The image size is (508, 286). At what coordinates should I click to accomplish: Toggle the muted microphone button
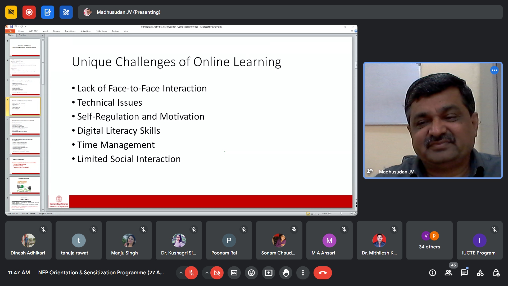191,273
